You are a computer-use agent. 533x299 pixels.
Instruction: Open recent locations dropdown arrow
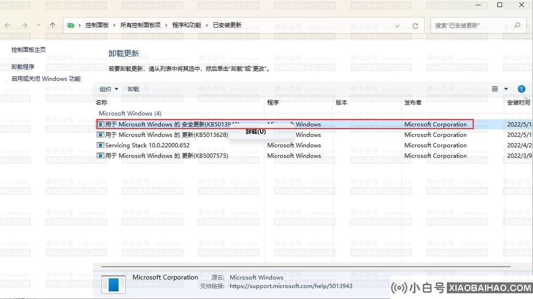39,25
